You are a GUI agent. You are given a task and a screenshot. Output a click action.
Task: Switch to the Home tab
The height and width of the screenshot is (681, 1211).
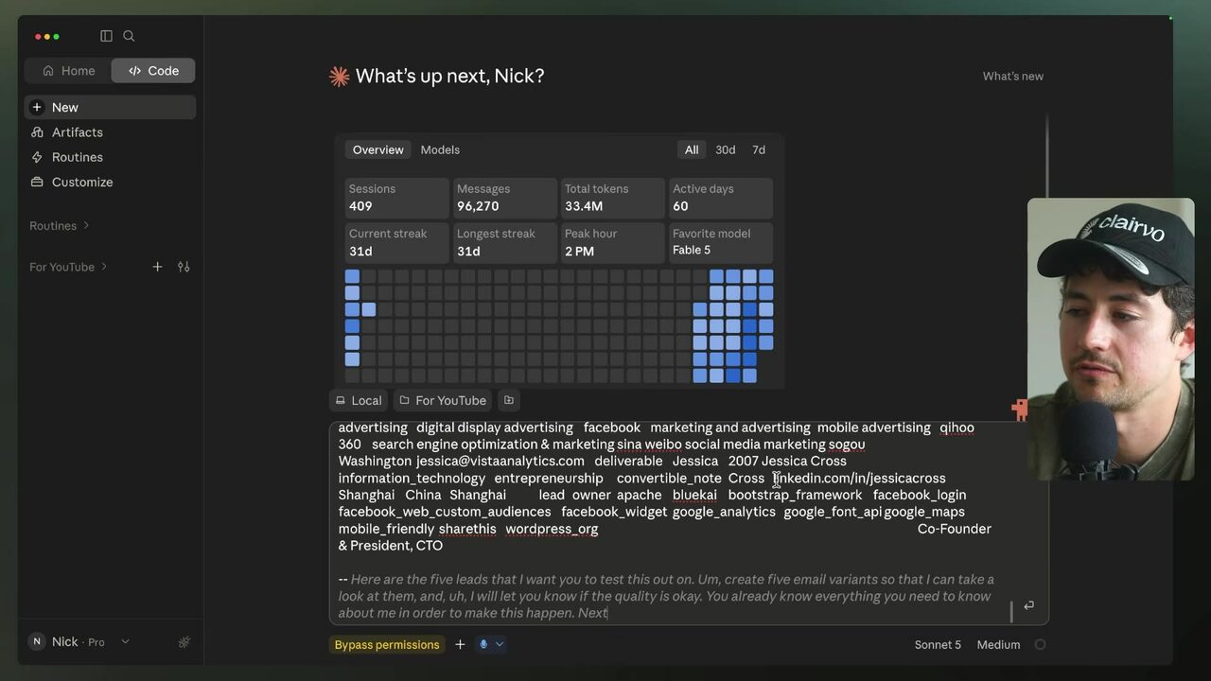(x=68, y=70)
